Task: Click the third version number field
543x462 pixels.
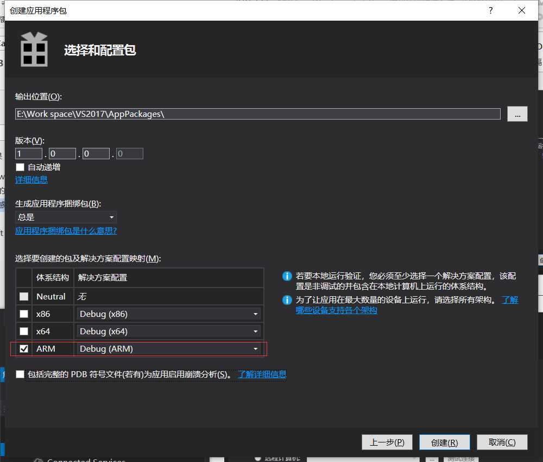Action: [96, 153]
